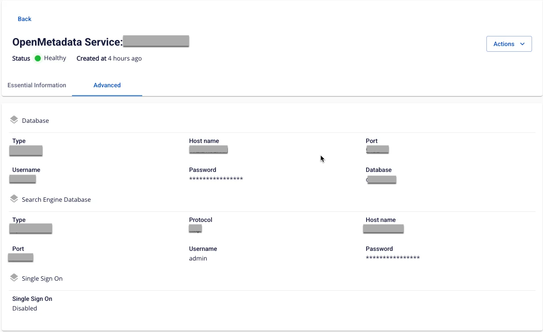Click the green Healthy status indicator
The image size is (543, 332).
(x=38, y=58)
